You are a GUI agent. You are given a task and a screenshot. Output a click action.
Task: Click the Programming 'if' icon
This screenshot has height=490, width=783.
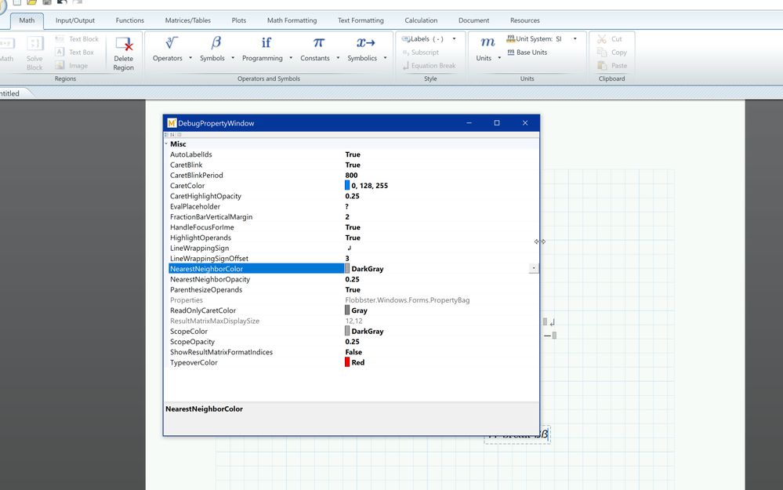click(x=266, y=43)
